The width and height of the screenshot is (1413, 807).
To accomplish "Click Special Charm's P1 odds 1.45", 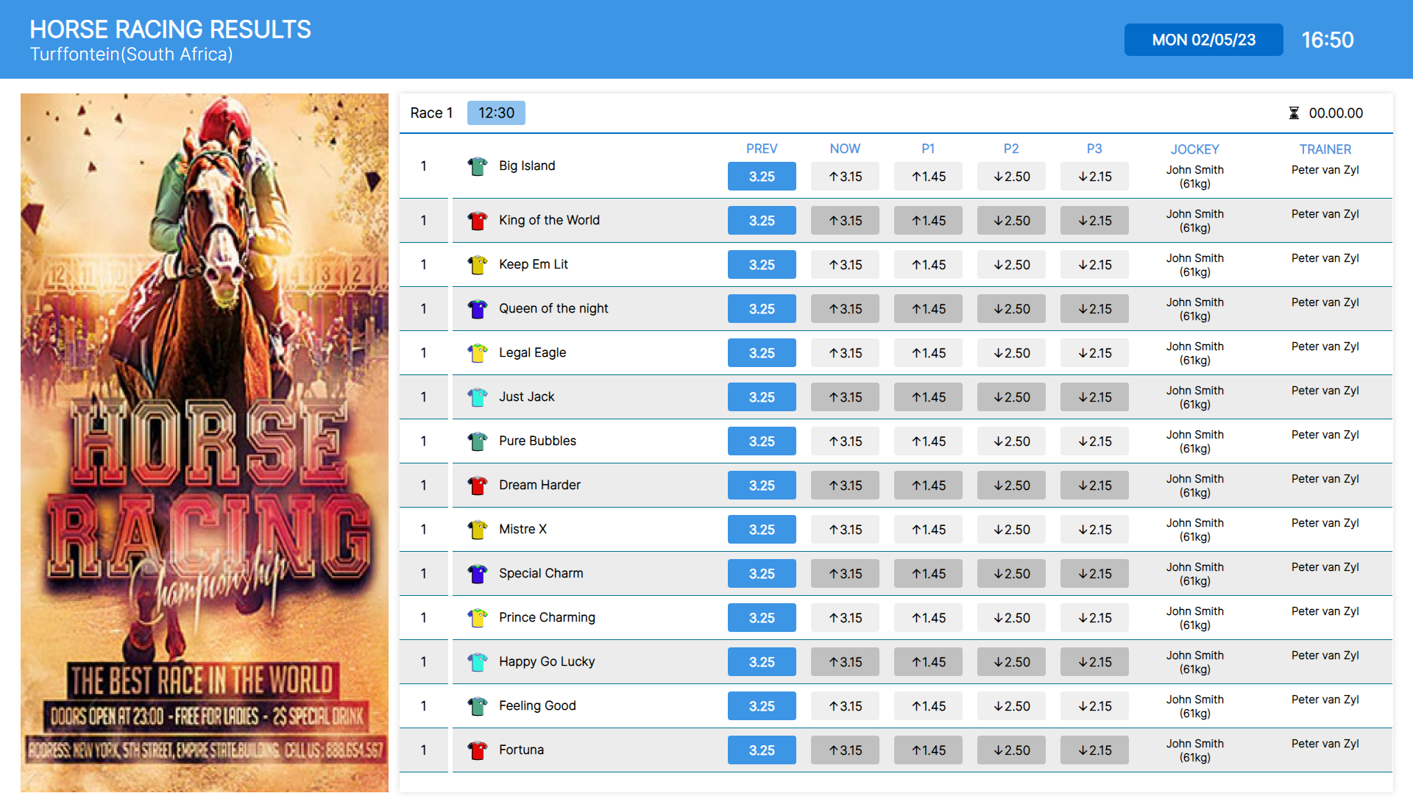I will pyautogui.click(x=928, y=574).
